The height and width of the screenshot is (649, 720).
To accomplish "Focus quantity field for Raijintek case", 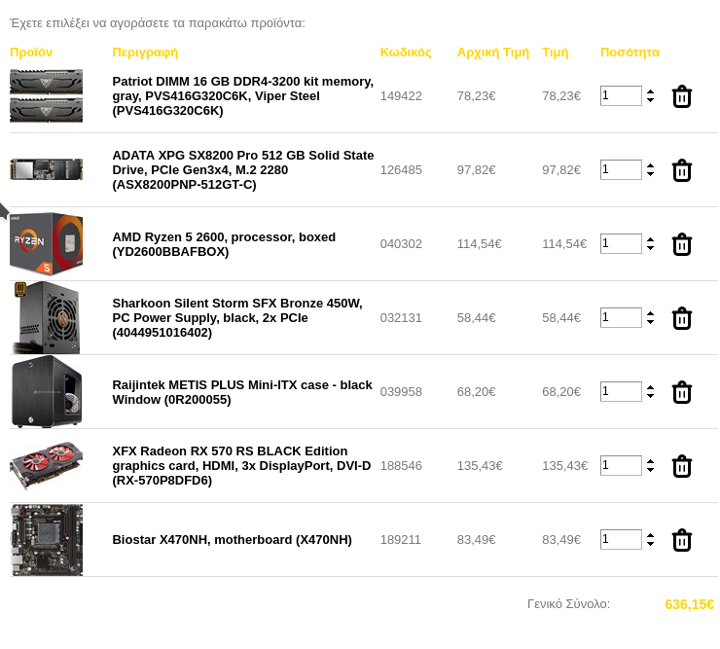I will click(621, 391).
